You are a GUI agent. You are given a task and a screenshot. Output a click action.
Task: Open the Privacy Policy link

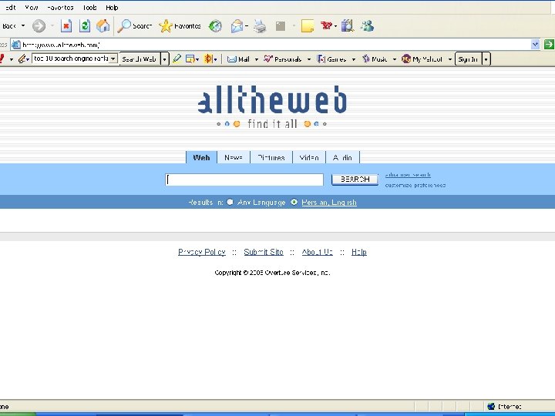coord(202,252)
